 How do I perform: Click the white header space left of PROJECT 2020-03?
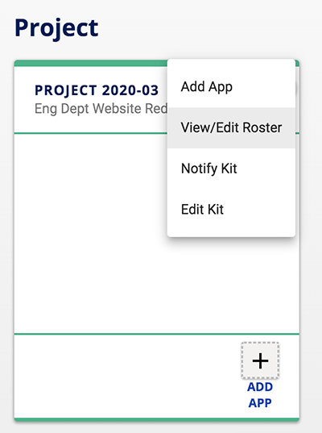[24, 99]
